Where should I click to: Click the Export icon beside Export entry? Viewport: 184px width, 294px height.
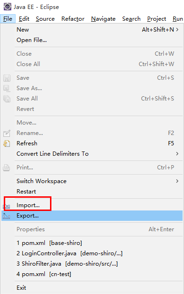[x=7, y=216]
